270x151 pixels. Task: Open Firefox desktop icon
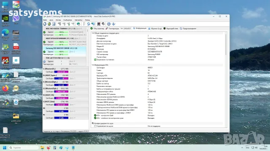pos(5,89)
